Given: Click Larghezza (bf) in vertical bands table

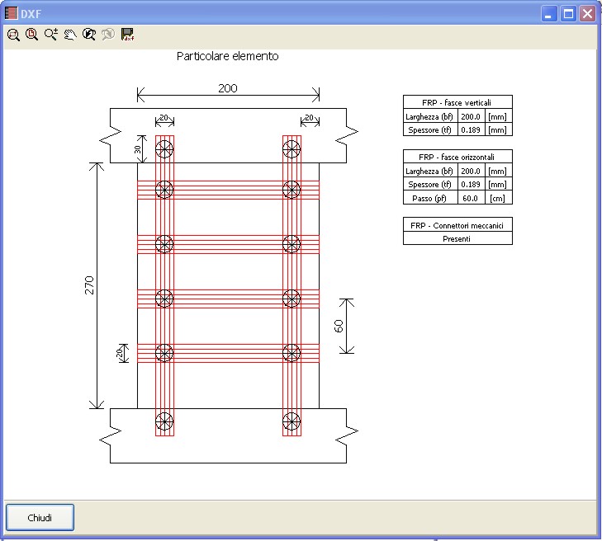Looking at the screenshot, I should click(429, 116).
